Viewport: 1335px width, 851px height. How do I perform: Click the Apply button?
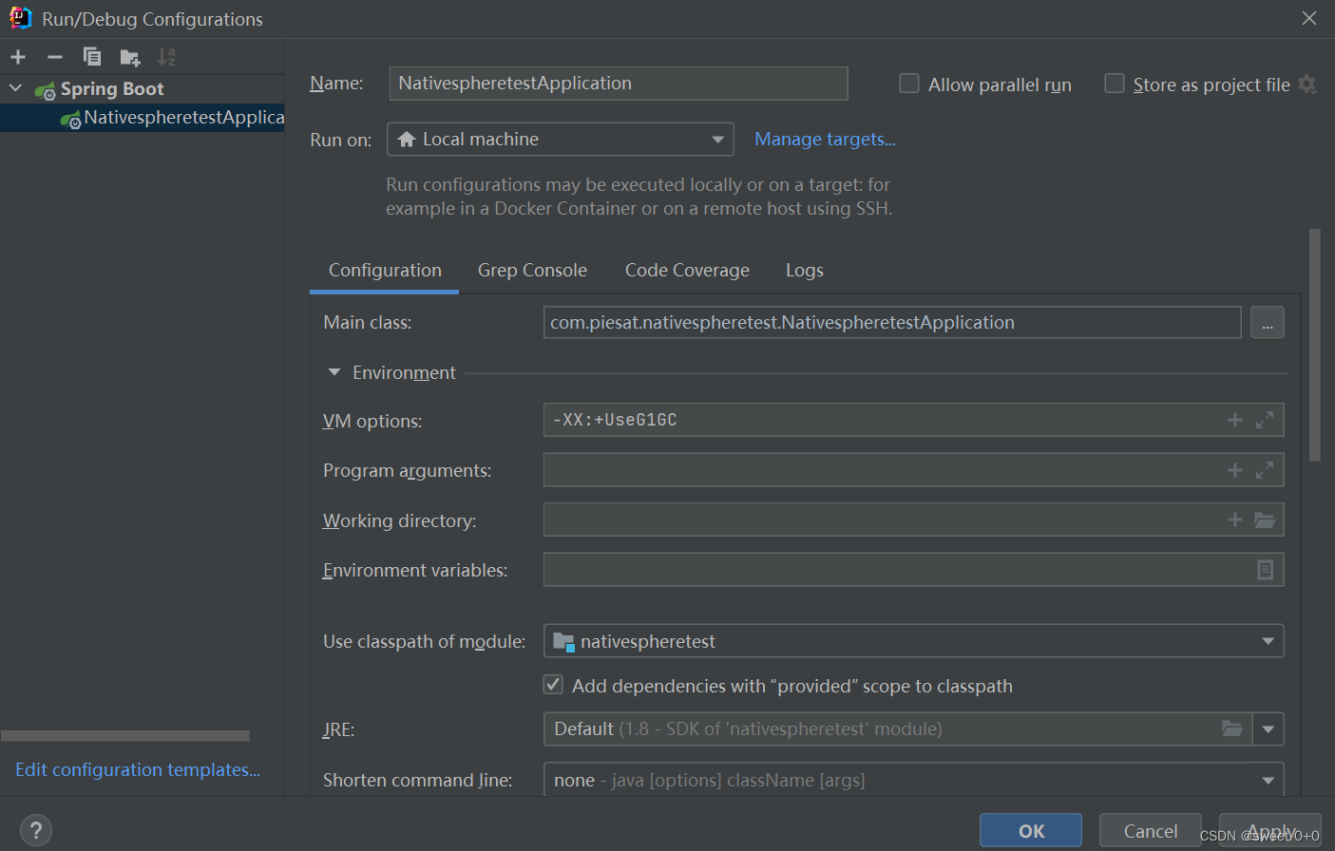pyautogui.click(x=1270, y=831)
